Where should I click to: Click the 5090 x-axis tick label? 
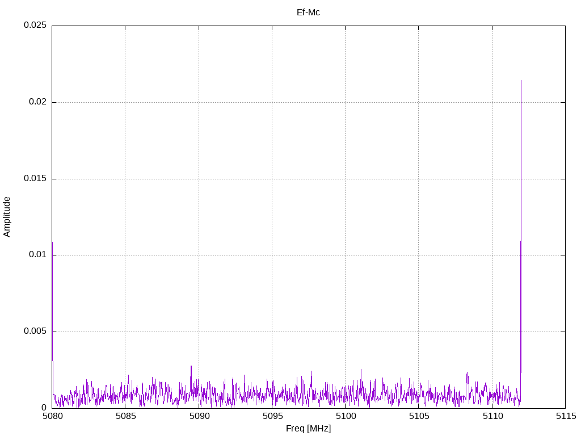point(199,416)
